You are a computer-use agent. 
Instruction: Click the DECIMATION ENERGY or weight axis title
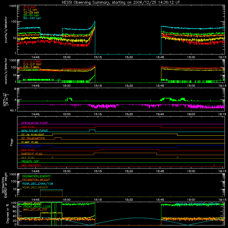click(4, 185)
